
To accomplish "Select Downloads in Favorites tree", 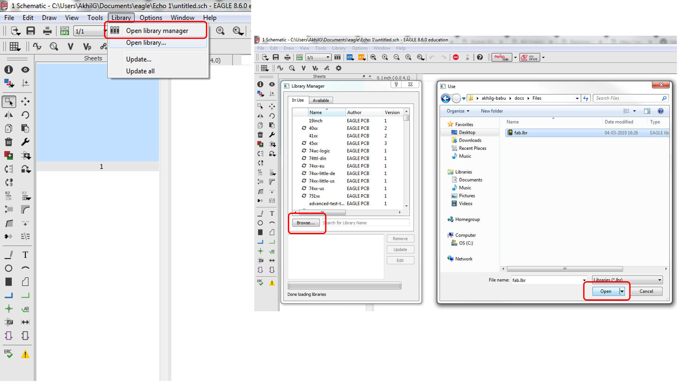I will click(470, 140).
